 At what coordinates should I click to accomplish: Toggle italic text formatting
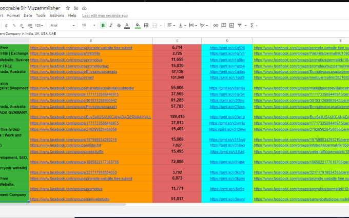(x=111, y=25)
